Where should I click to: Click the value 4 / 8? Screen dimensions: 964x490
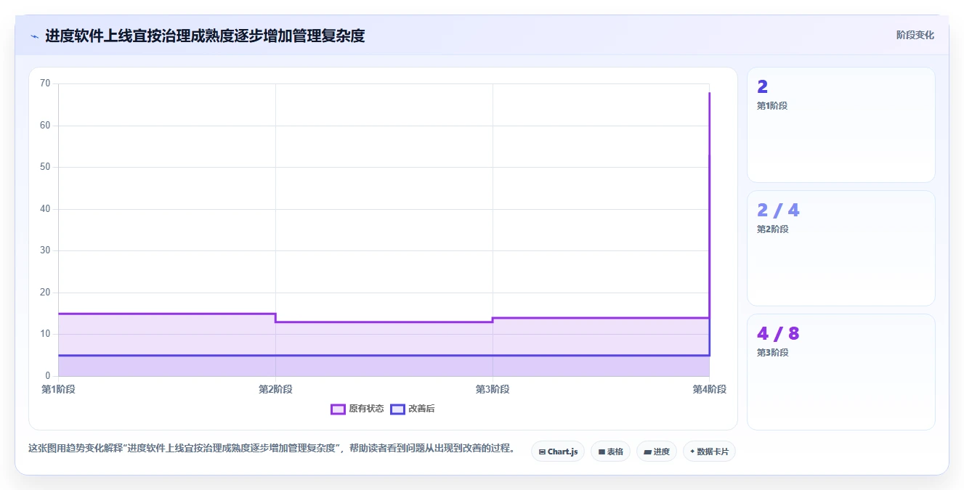(778, 334)
